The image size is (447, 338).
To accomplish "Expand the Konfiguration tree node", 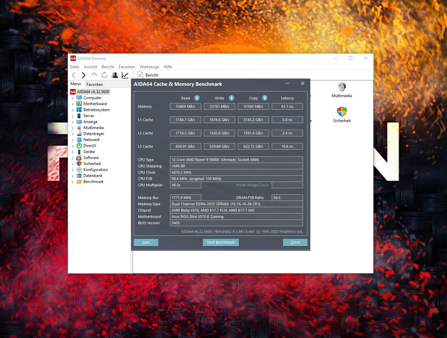I will pyautogui.click(x=73, y=170).
